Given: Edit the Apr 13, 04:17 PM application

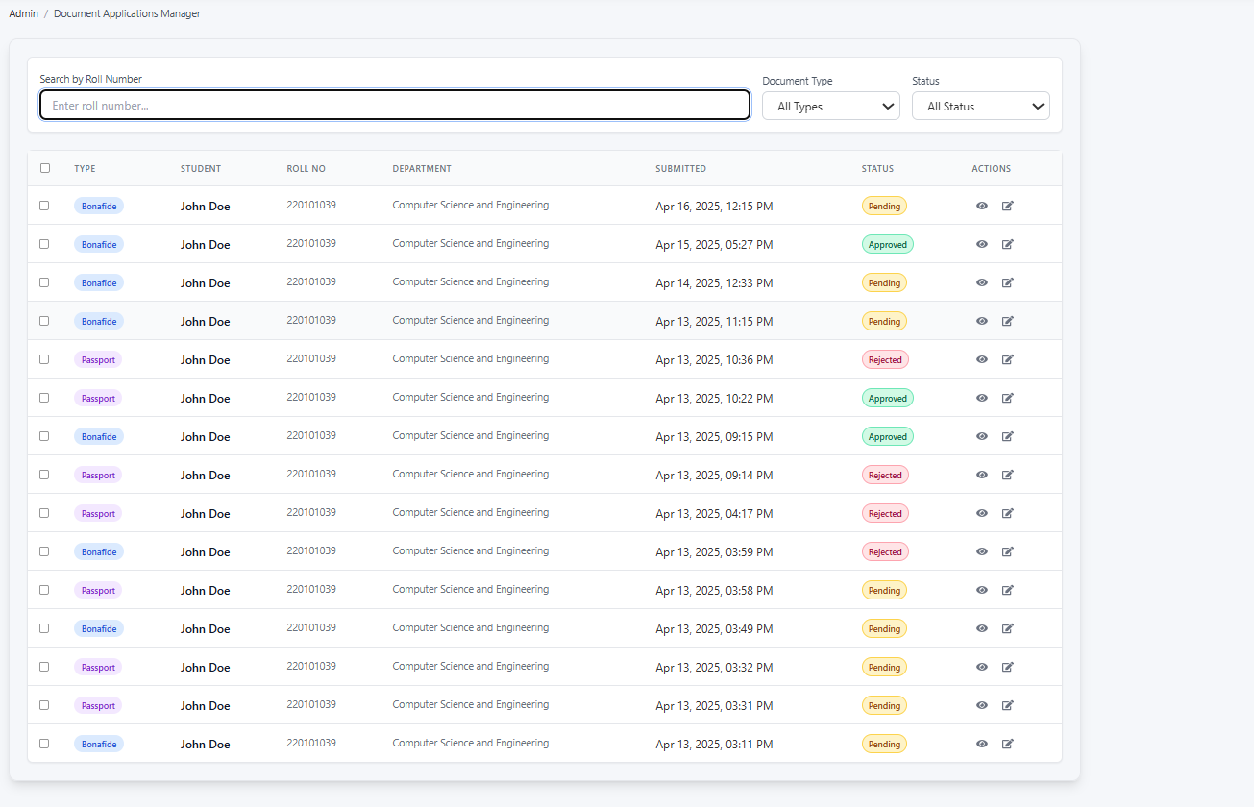Looking at the screenshot, I should coord(1008,513).
